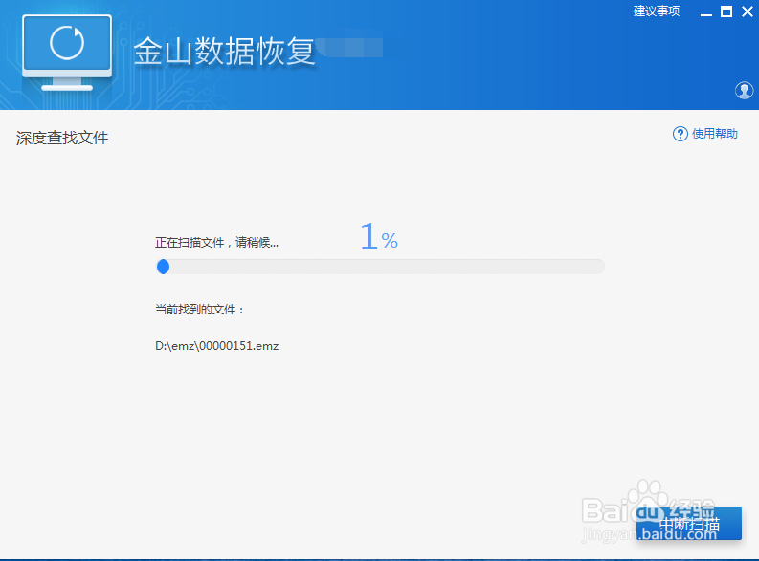Click the found file path D:\emz\00000151.emz
This screenshot has width=759, height=561.
(217, 346)
